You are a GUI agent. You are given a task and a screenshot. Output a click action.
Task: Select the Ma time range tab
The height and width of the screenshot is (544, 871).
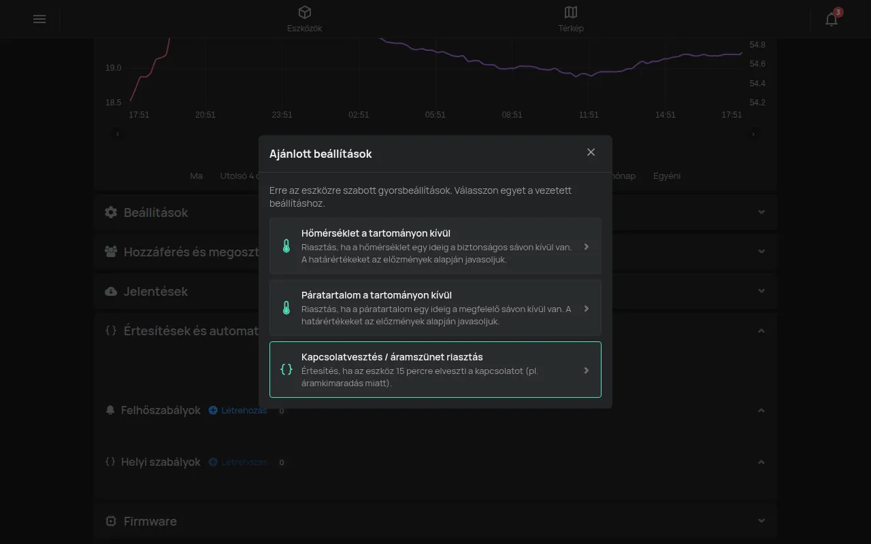tap(196, 175)
